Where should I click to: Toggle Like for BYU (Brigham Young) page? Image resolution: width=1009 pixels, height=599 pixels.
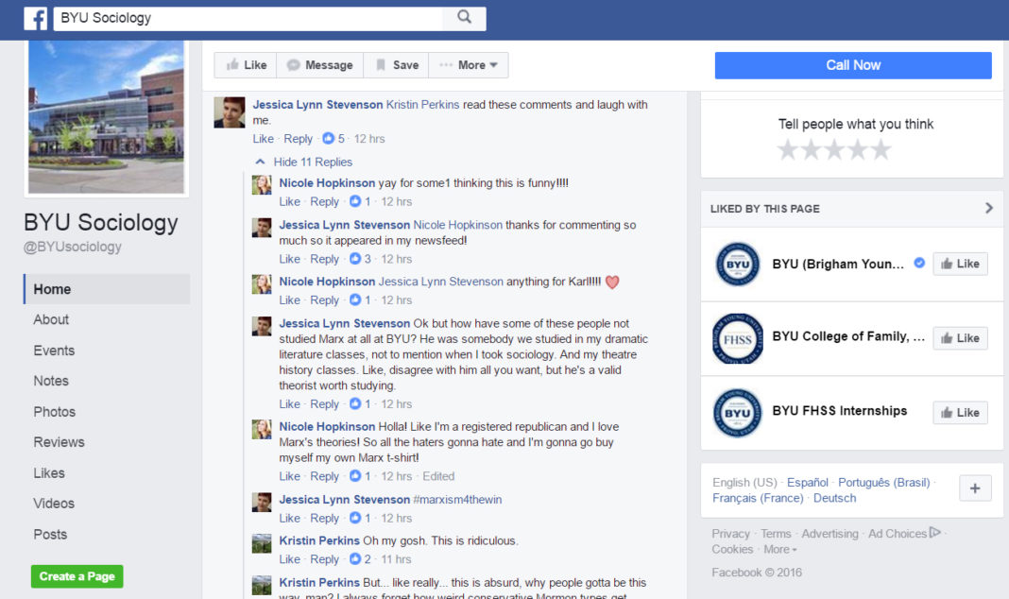tap(960, 264)
